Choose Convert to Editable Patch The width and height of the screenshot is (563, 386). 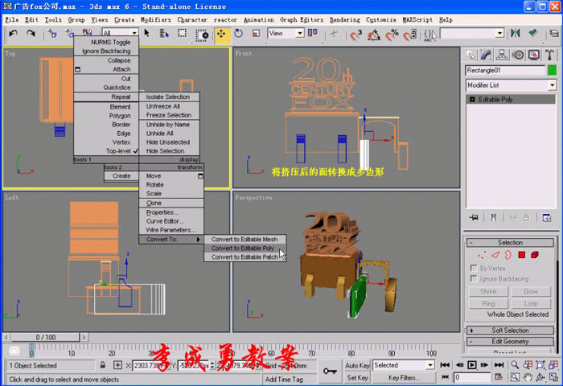(245, 257)
